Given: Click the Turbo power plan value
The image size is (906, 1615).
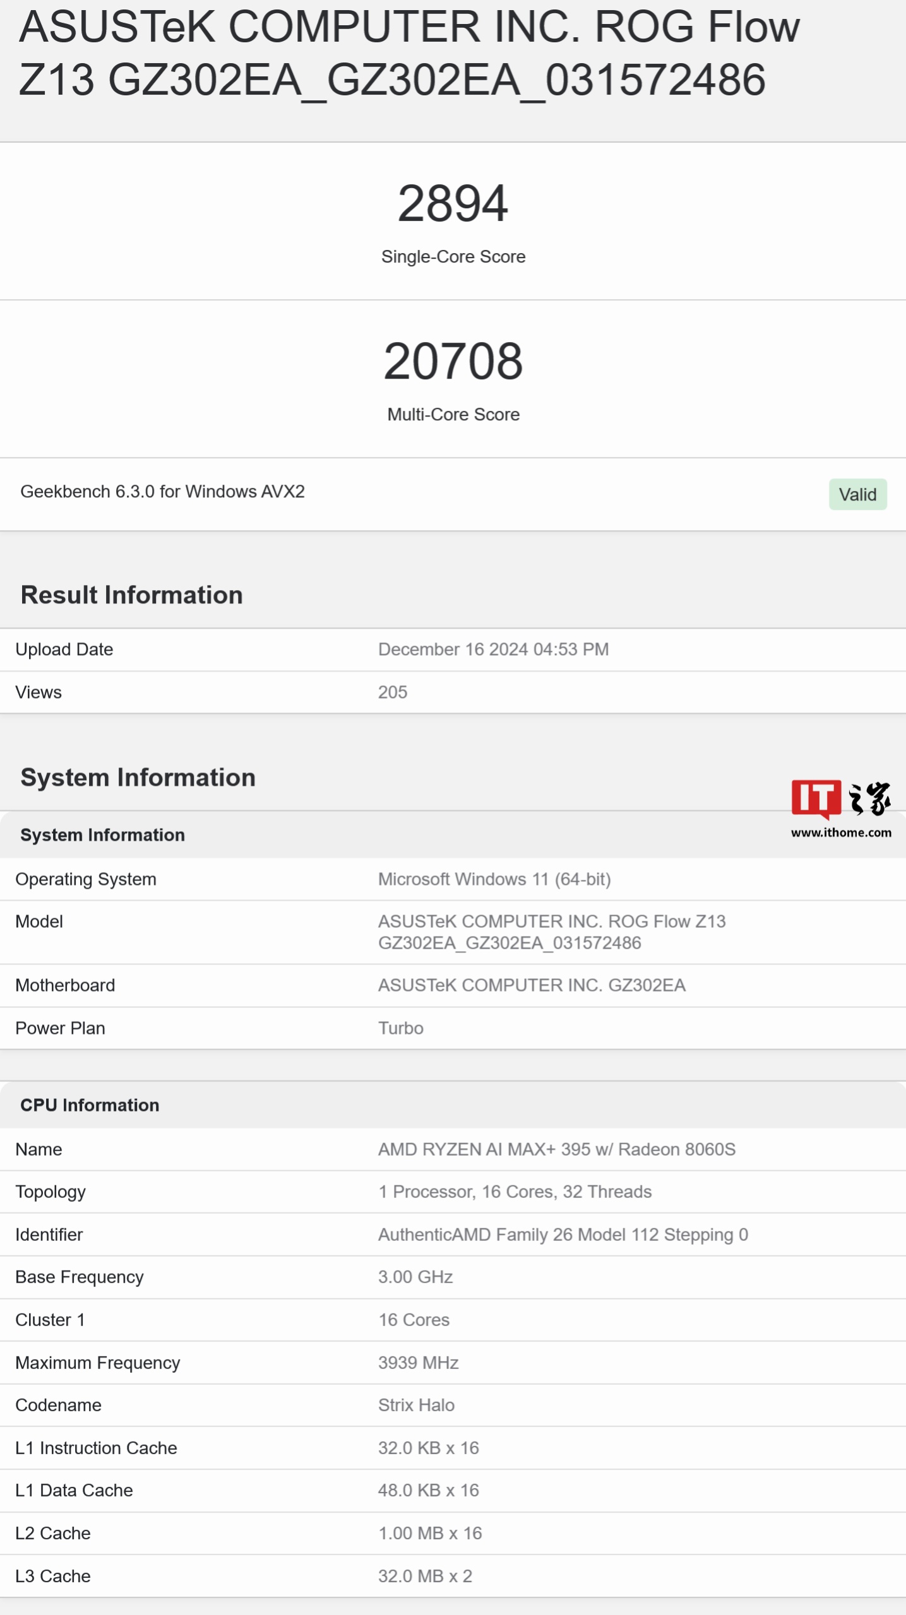Looking at the screenshot, I should point(401,1028).
